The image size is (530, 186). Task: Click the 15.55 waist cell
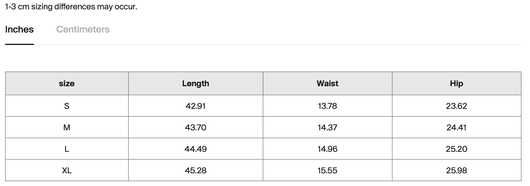pos(327,170)
